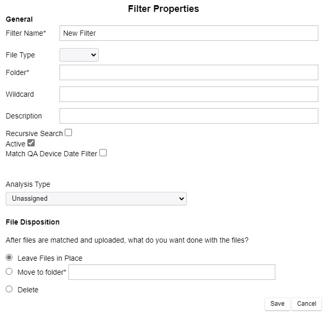Click the Active label text
The width and height of the screenshot is (323, 313).
click(x=16, y=144)
